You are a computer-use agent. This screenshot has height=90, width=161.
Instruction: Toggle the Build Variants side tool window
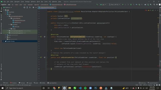coord(1,76)
